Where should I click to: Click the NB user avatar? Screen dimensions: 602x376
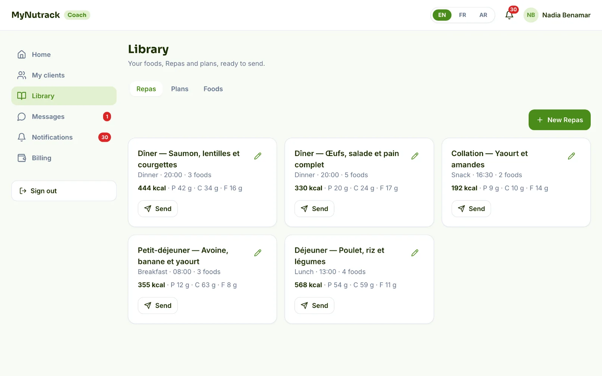531,15
